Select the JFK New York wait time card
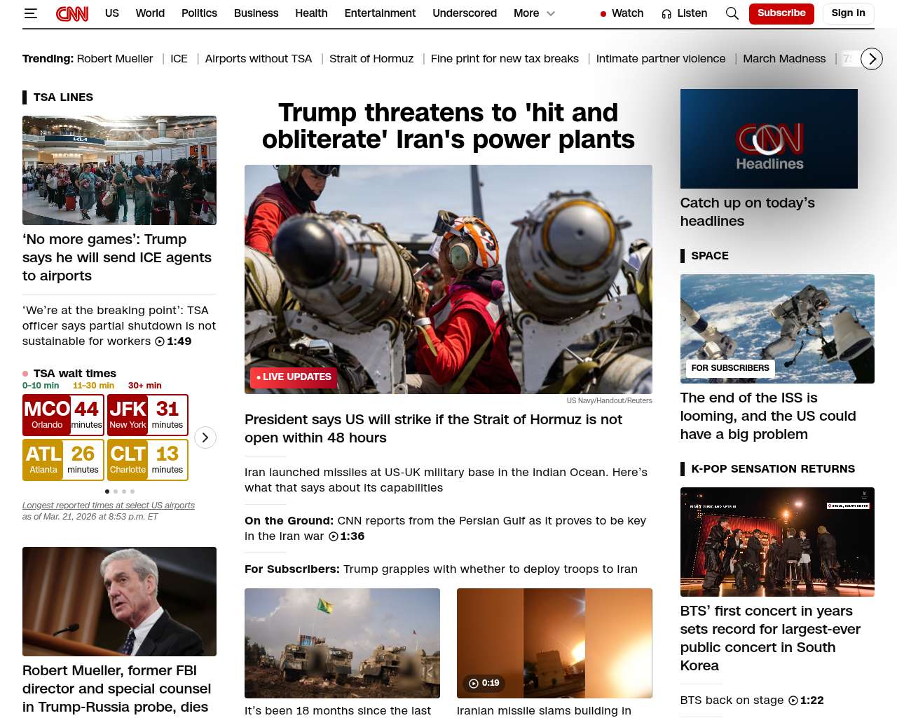The image size is (897, 718). 147,415
